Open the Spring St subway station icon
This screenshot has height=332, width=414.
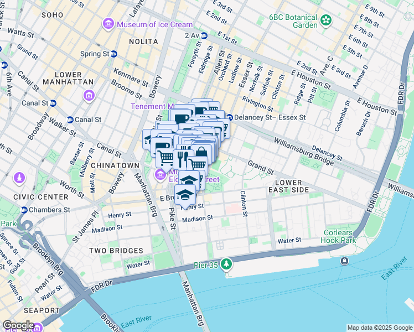(x=114, y=54)
